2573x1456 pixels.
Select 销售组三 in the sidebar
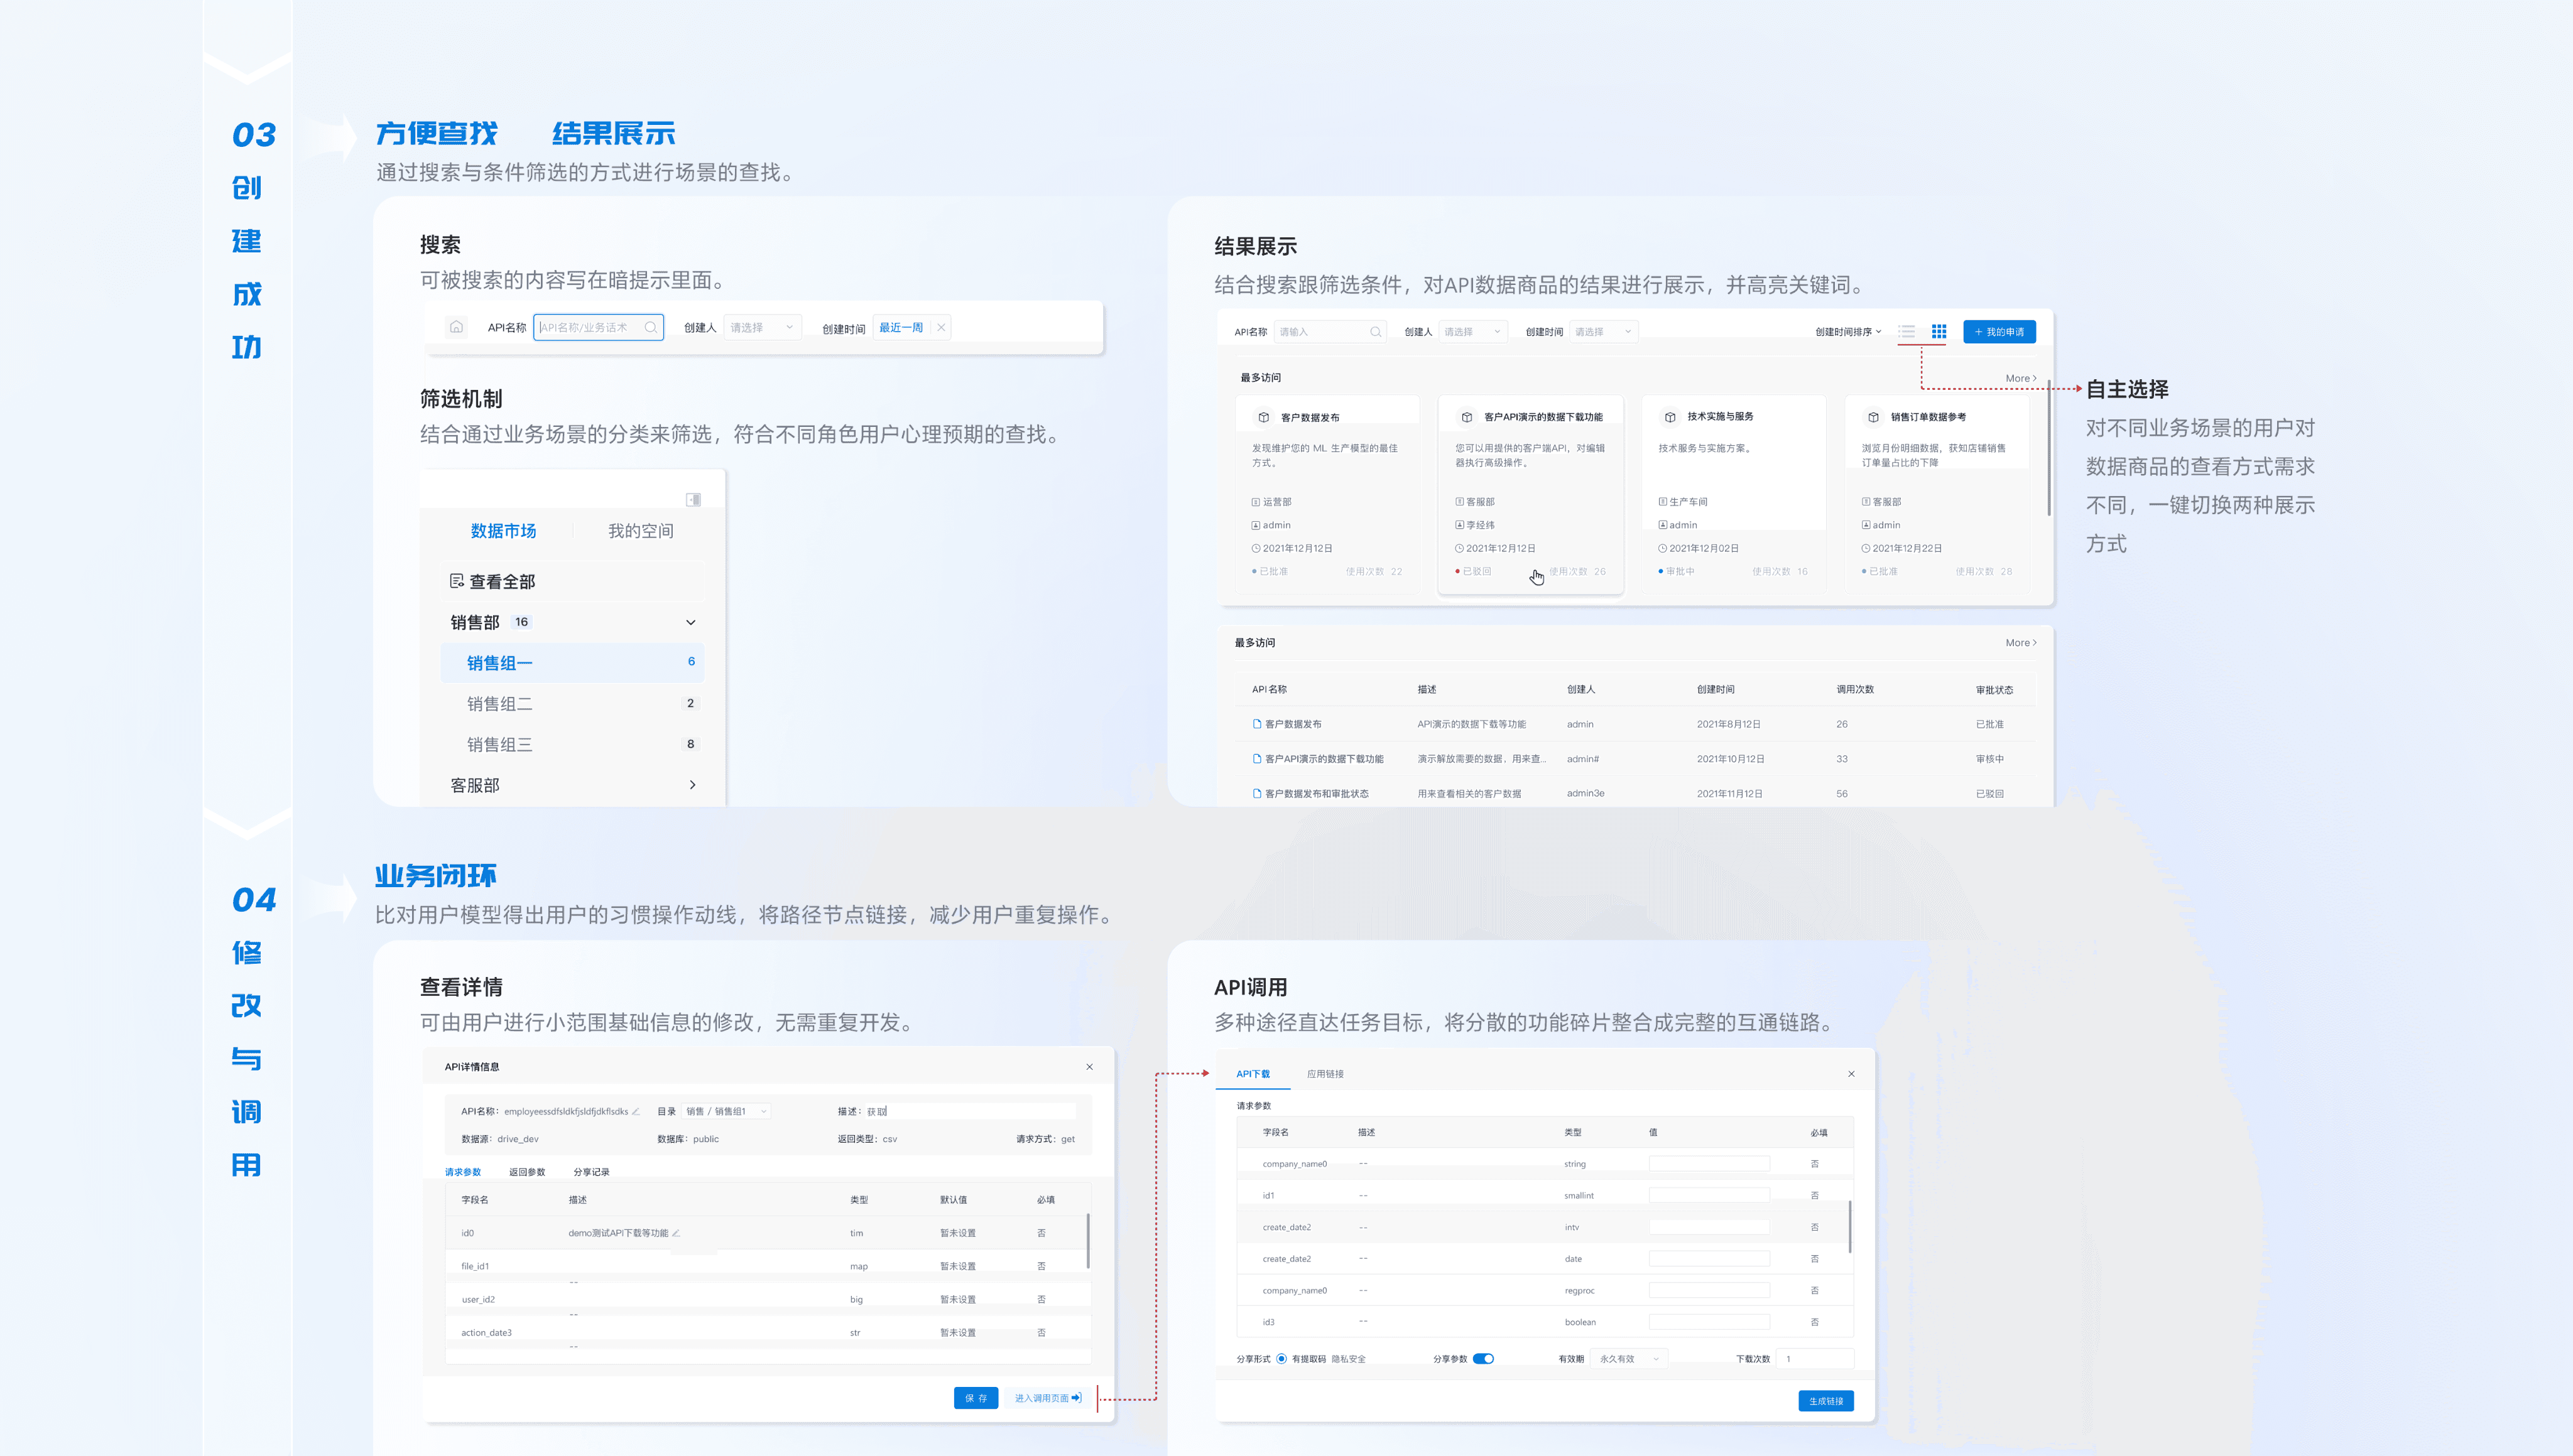572,744
